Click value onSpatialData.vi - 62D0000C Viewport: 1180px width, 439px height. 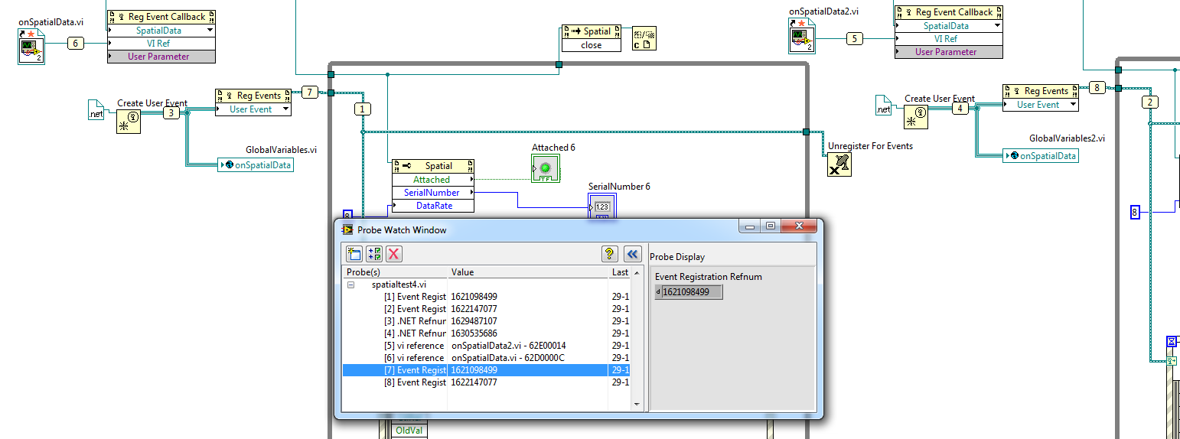point(508,358)
